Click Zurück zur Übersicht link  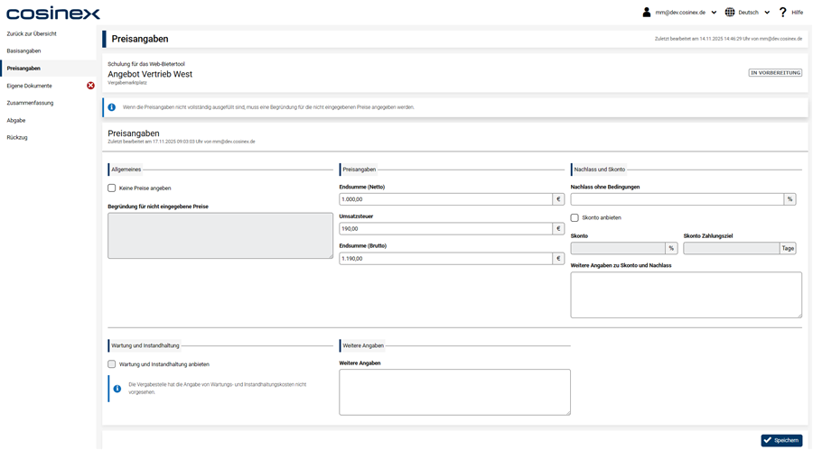click(32, 34)
